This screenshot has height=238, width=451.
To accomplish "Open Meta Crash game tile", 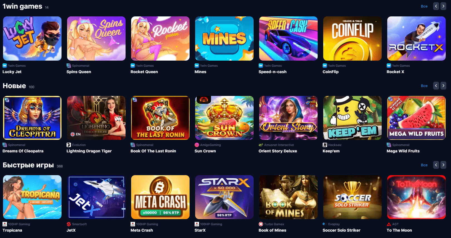I will 160,197.
